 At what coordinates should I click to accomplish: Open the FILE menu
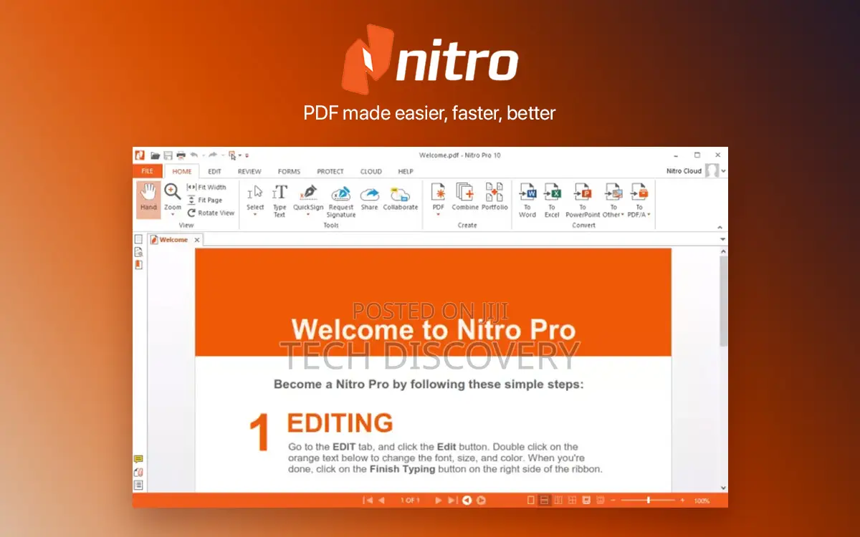(x=147, y=171)
